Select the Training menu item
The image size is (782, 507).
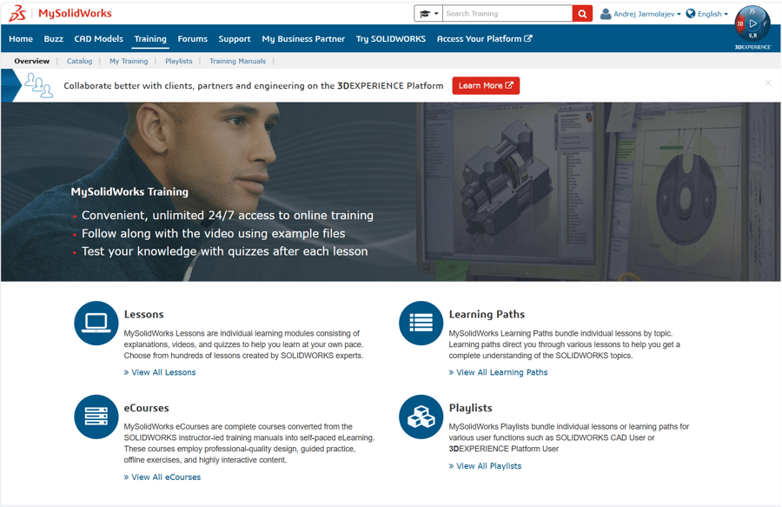tap(150, 38)
